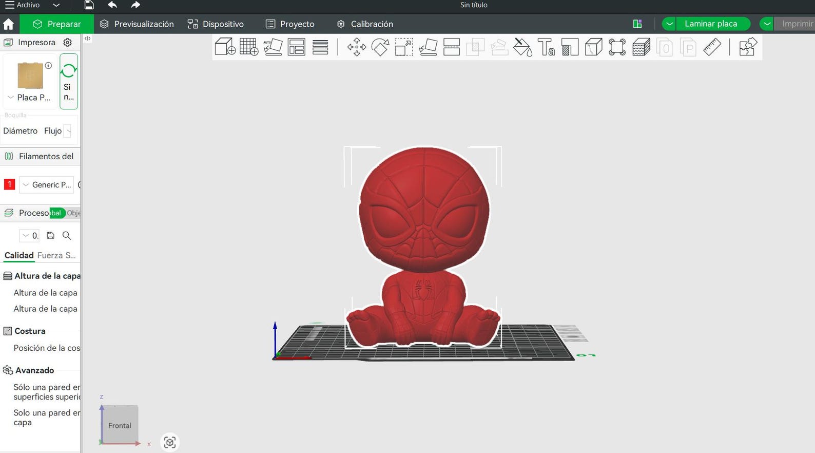
Task: Open the Seam painting cube tool
Action: click(594, 47)
